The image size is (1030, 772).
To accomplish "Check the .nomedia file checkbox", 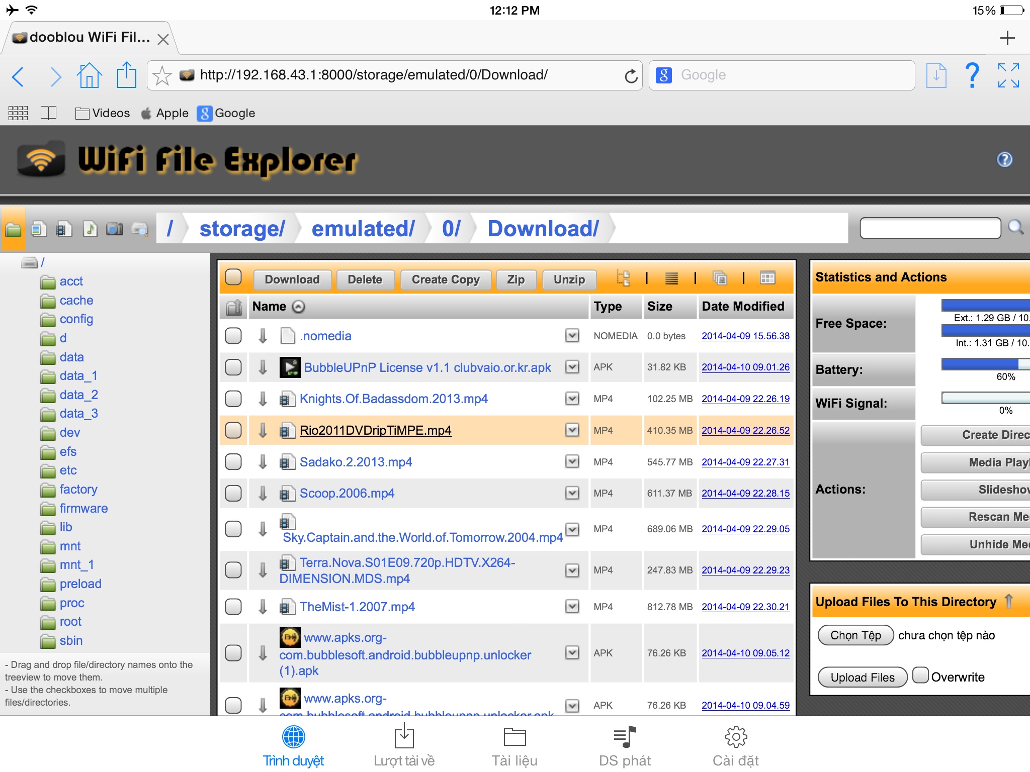I will tap(233, 336).
